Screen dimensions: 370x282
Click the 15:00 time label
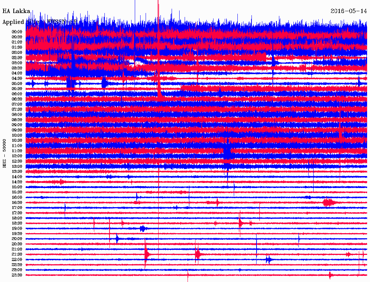17,187
